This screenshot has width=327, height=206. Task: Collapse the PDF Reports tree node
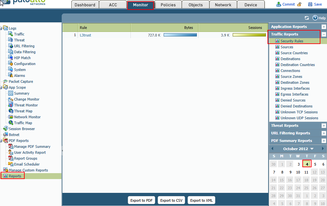(1, 141)
